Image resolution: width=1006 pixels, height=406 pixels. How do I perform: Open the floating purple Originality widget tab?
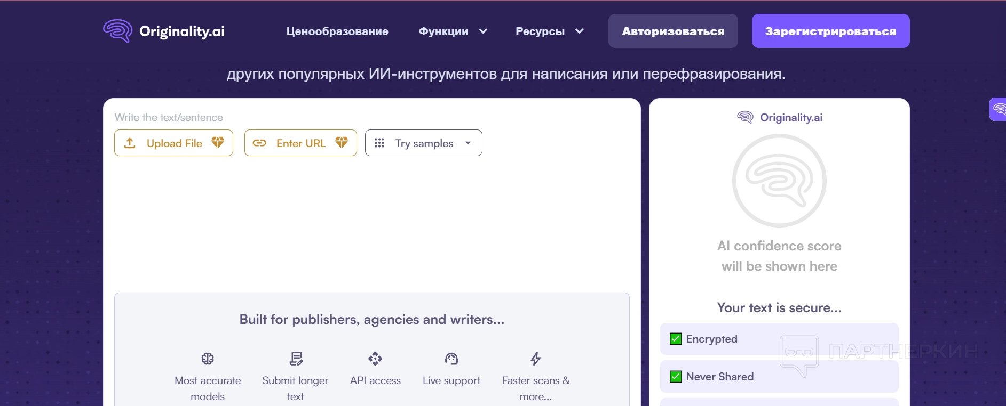(x=997, y=109)
